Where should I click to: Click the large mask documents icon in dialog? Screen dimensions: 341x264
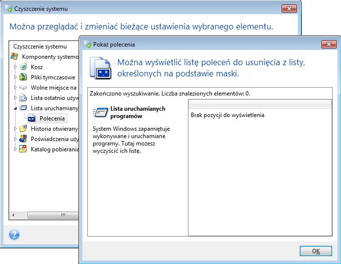101,68
